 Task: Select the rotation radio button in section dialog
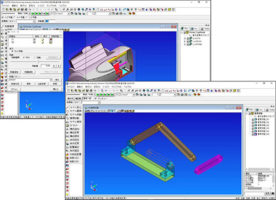[35, 57]
